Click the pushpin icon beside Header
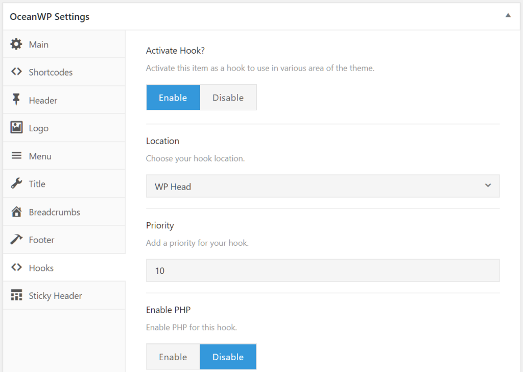Viewport: 523px width, 372px height. 16,100
